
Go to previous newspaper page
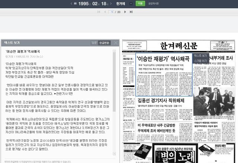click(x=105, y=12)
